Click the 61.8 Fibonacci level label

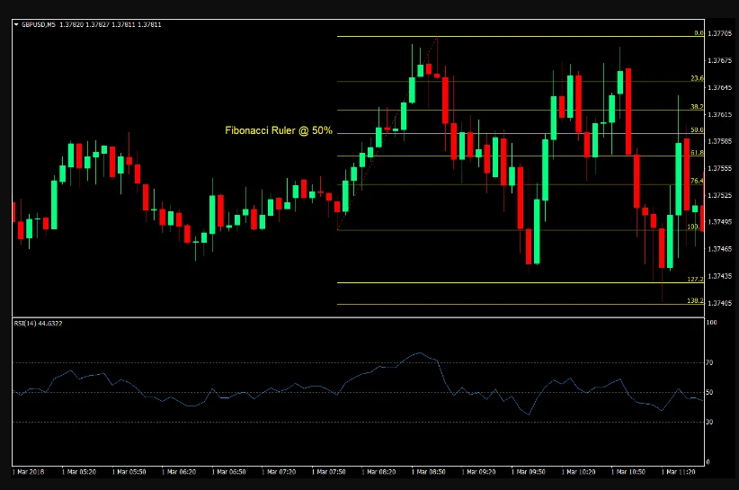pos(696,153)
